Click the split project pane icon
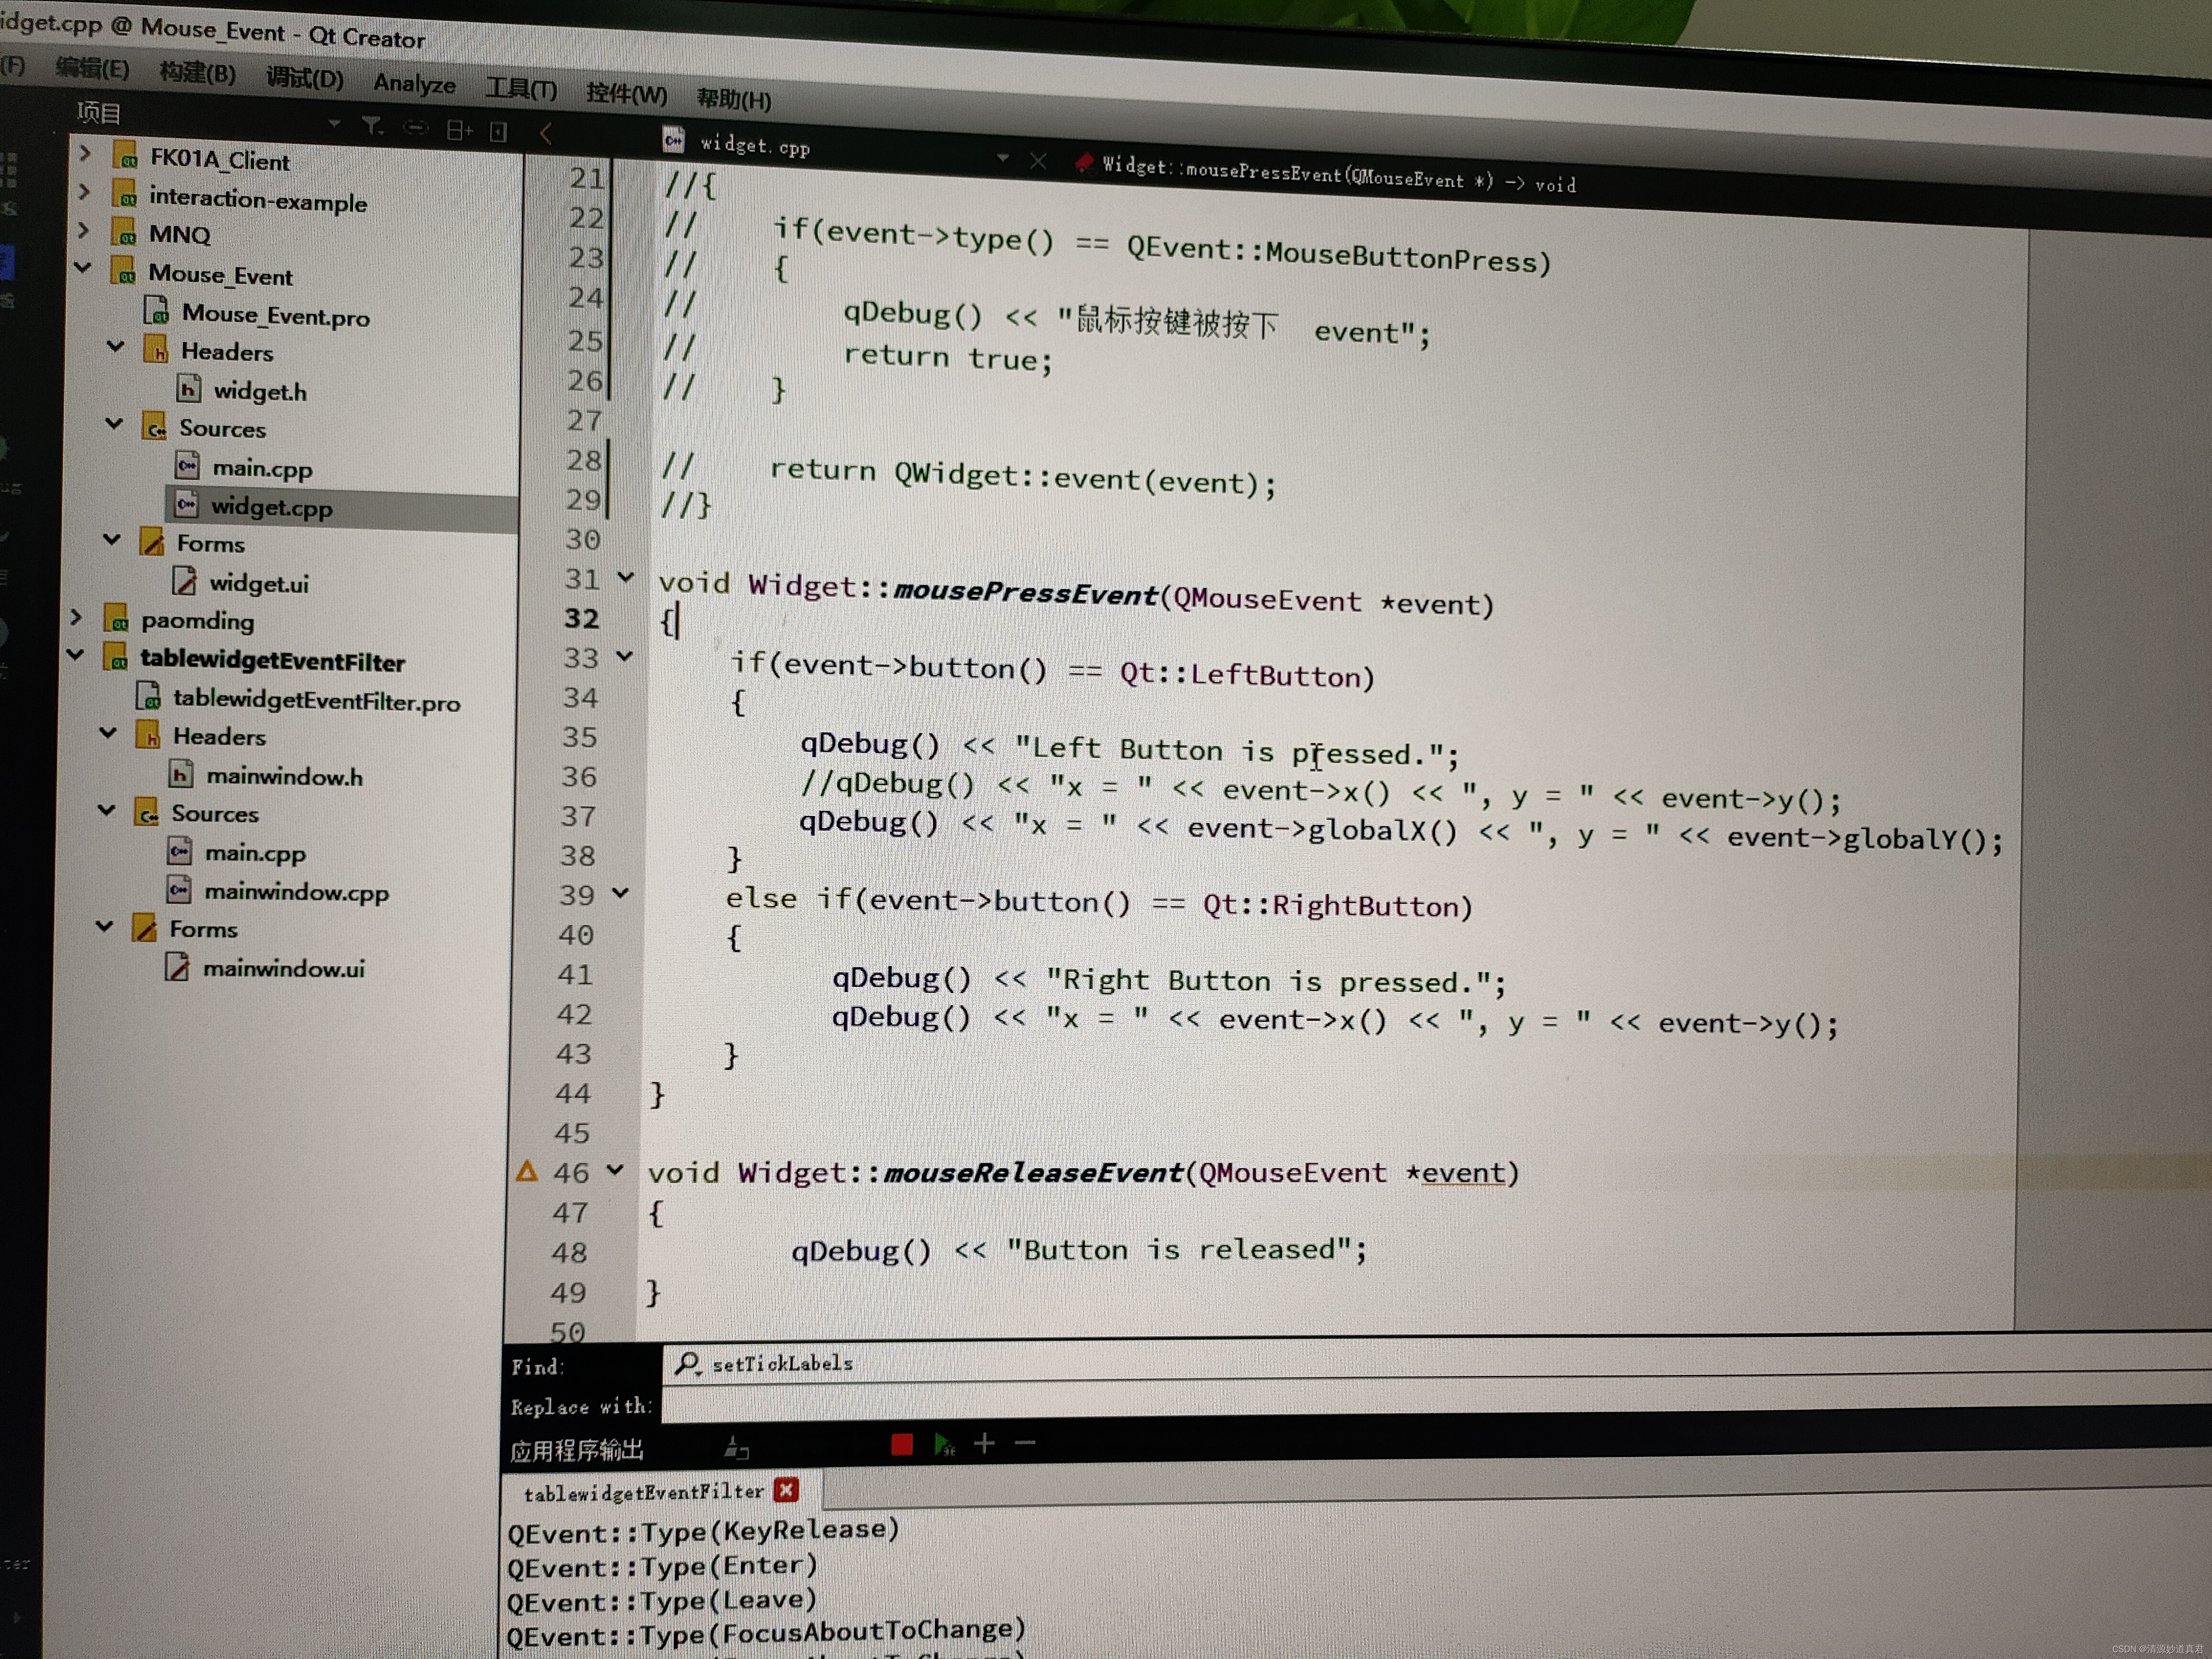 [459, 130]
